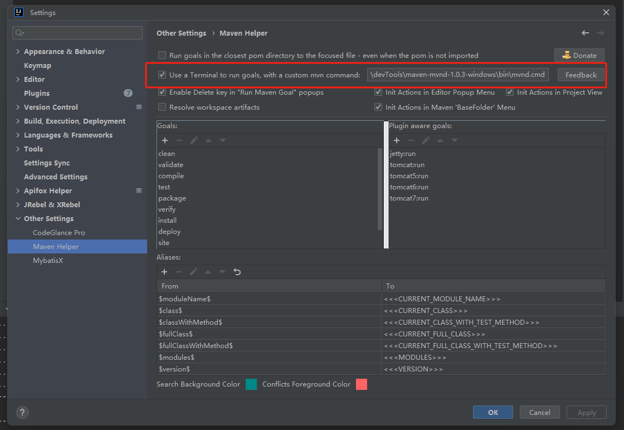Image resolution: width=624 pixels, height=430 pixels.
Task: Click the Apply button
Action: (586, 412)
